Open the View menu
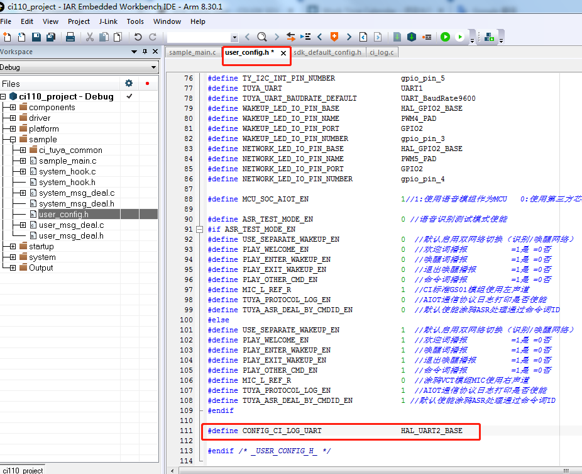The height and width of the screenshot is (474, 582). click(50, 21)
